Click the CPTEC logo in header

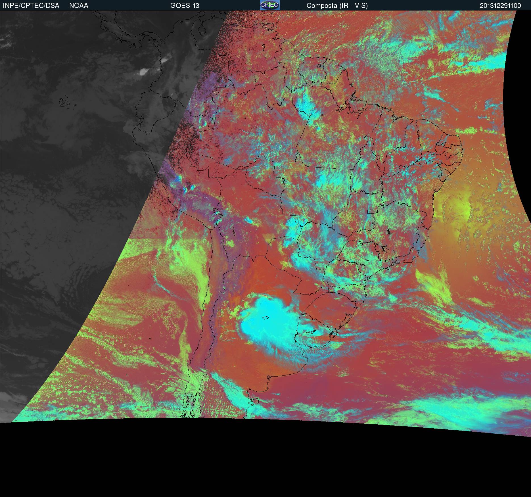tap(270, 5)
